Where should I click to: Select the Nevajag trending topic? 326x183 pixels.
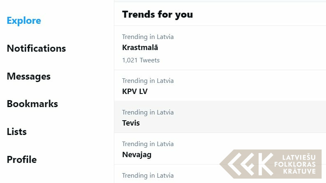pyautogui.click(x=137, y=155)
